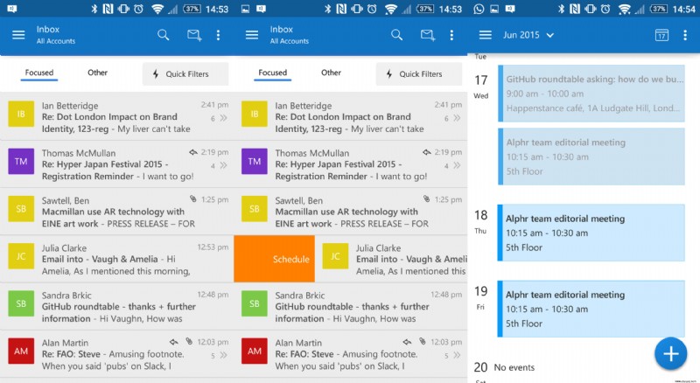Expand 5-message thread on Alan Martin, middle Inbox

tap(452, 355)
